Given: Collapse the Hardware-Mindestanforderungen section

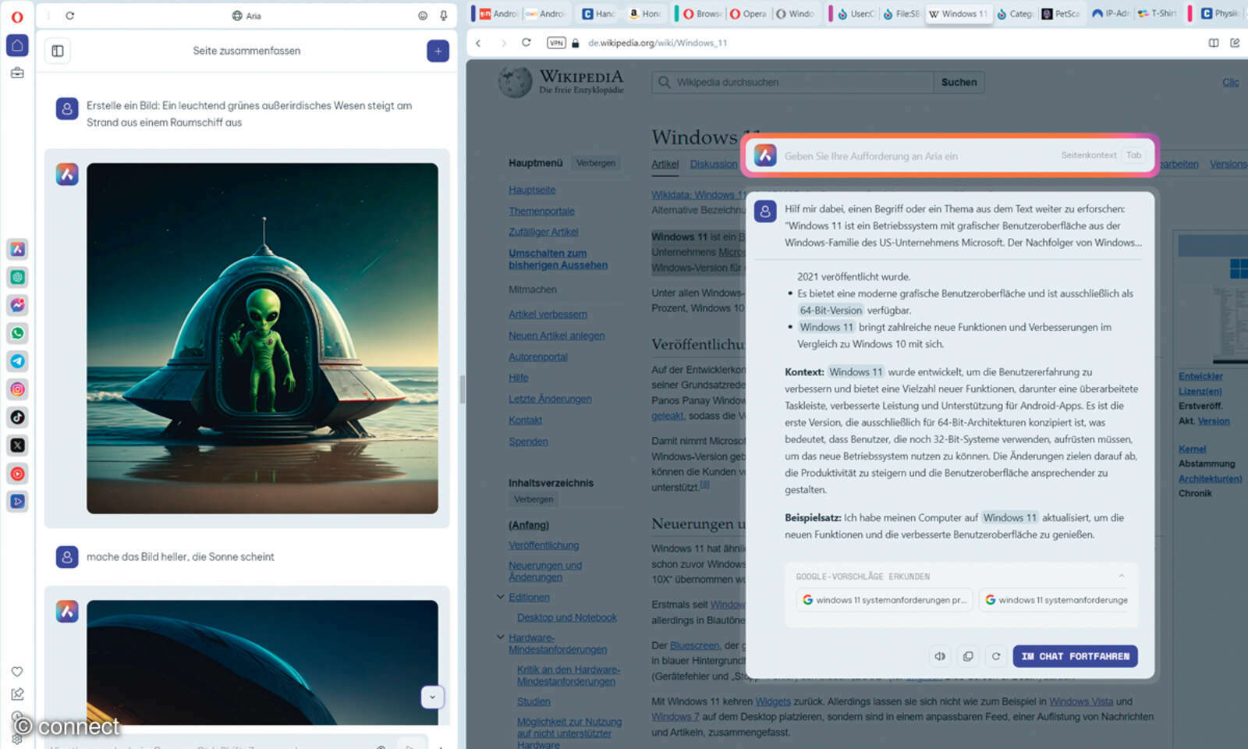Looking at the screenshot, I should click(500, 637).
